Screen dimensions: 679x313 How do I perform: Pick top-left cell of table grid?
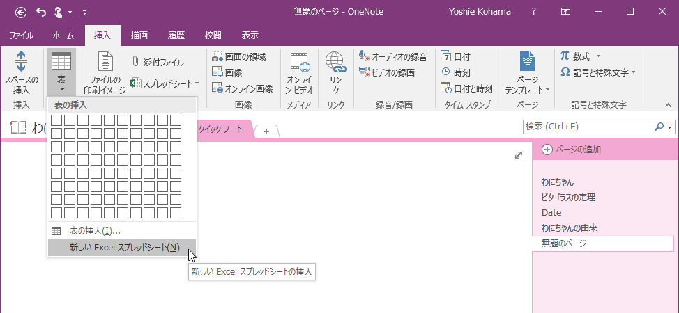tap(56, 120)
